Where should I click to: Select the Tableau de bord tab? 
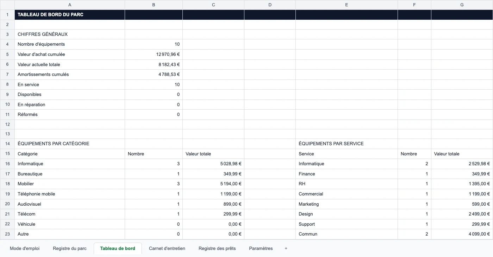(x=118, y=248)
